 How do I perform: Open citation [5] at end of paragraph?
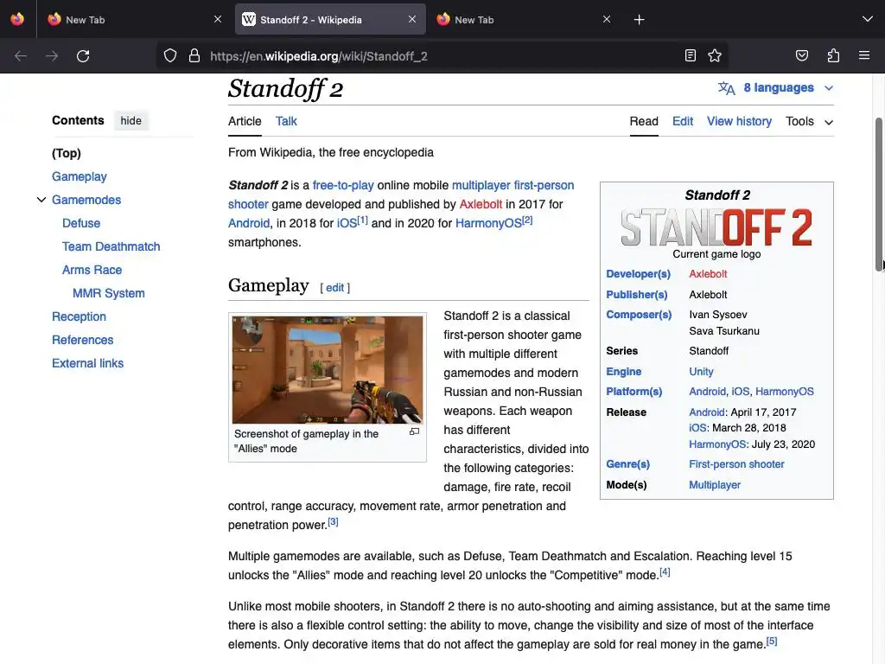pos(772,642)
